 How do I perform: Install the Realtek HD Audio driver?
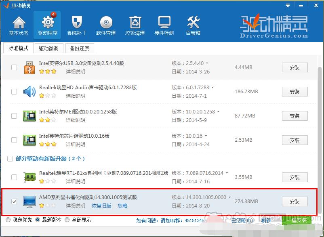[x=295, y=92]
